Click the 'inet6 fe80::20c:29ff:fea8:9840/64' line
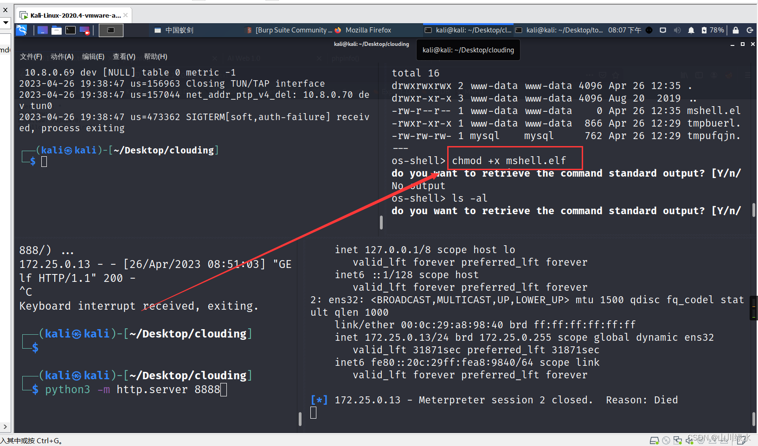This screenshot has height=446, width=758. (x=467, y=363)
